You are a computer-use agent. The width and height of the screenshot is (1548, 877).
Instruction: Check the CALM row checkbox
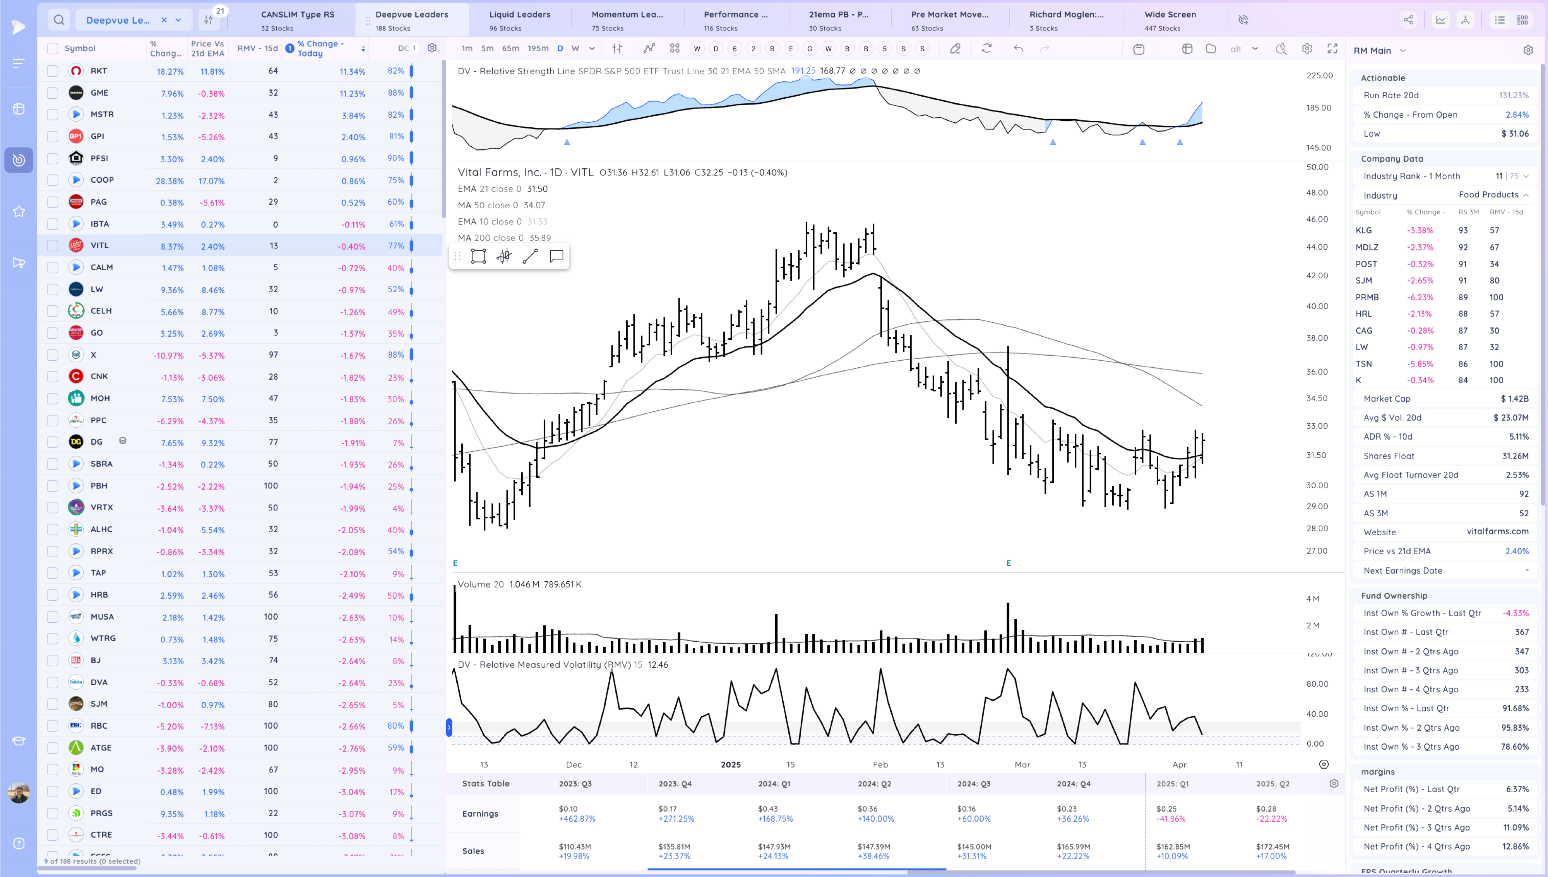pos(52,267)
